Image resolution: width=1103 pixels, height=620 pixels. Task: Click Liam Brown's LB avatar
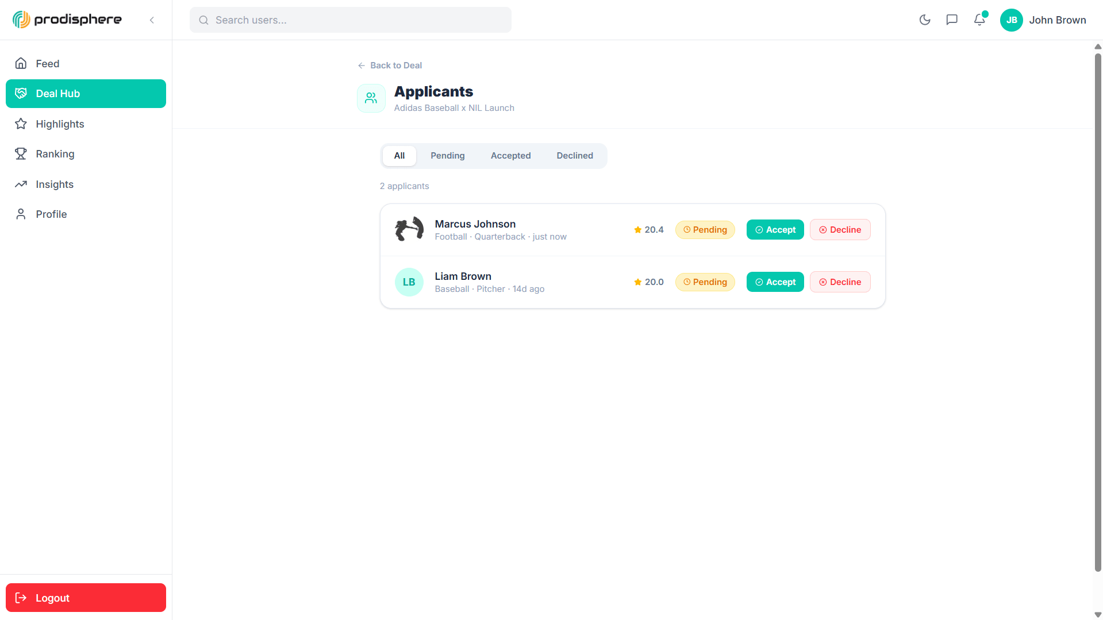(409, 282)
